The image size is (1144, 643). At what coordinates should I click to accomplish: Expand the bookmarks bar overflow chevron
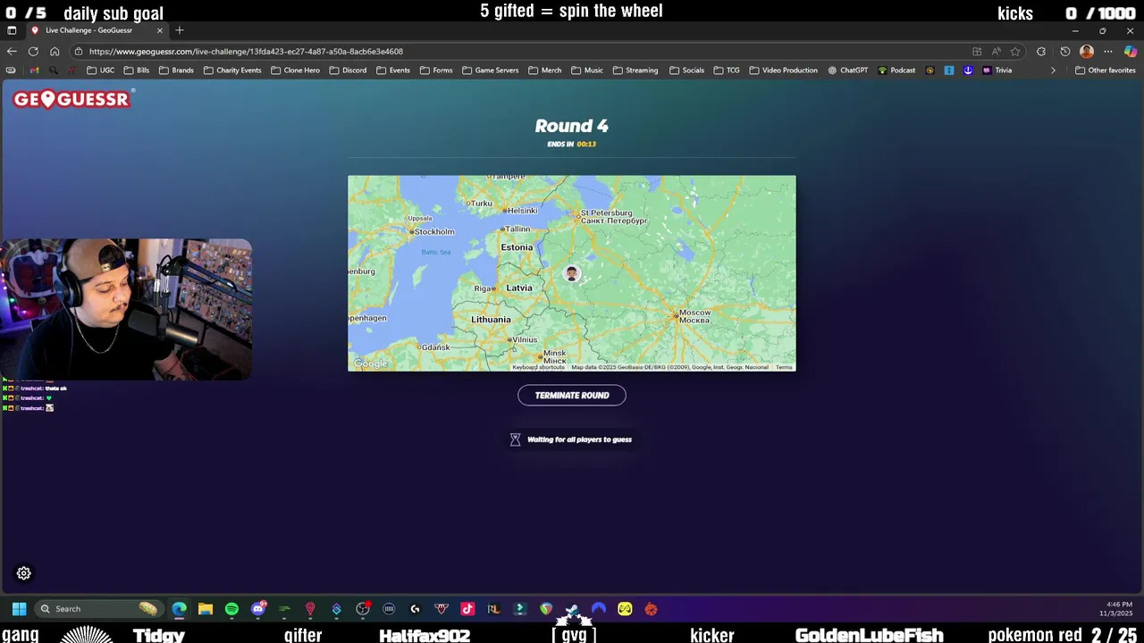pos(1053,71)
